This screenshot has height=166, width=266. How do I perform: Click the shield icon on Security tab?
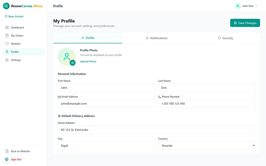coord(219,38)
